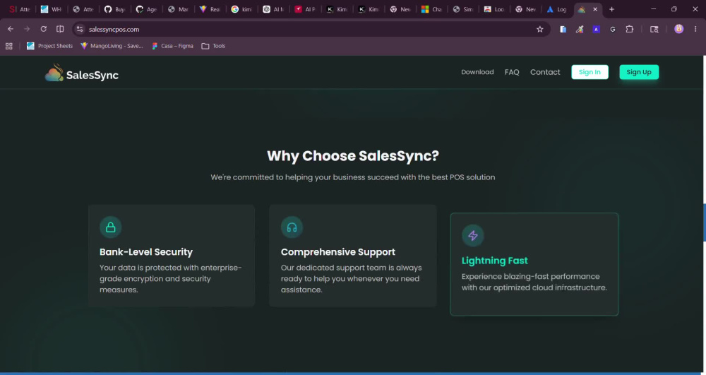Click the Sign In button
The width and height of the screenshot is (706, 375).
[x=590, y=72]
